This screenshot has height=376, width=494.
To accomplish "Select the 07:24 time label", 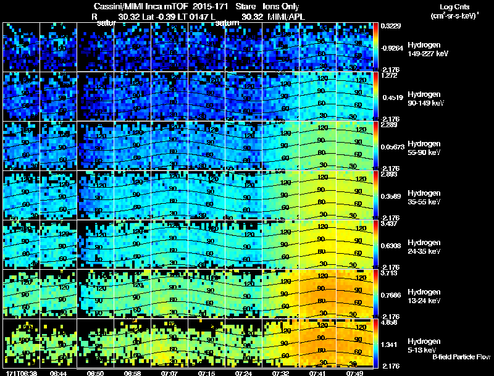I will (243, 373).
